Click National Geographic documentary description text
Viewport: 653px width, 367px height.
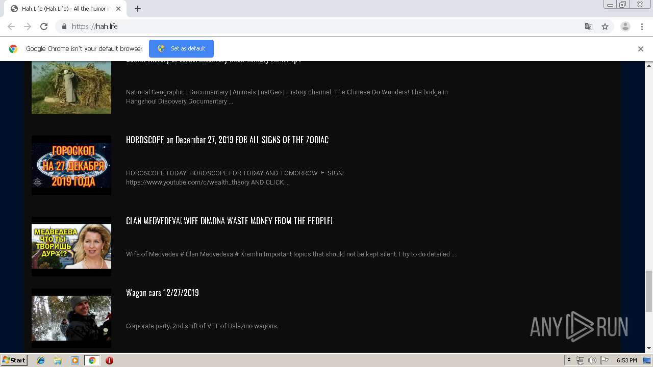[287, 97]
